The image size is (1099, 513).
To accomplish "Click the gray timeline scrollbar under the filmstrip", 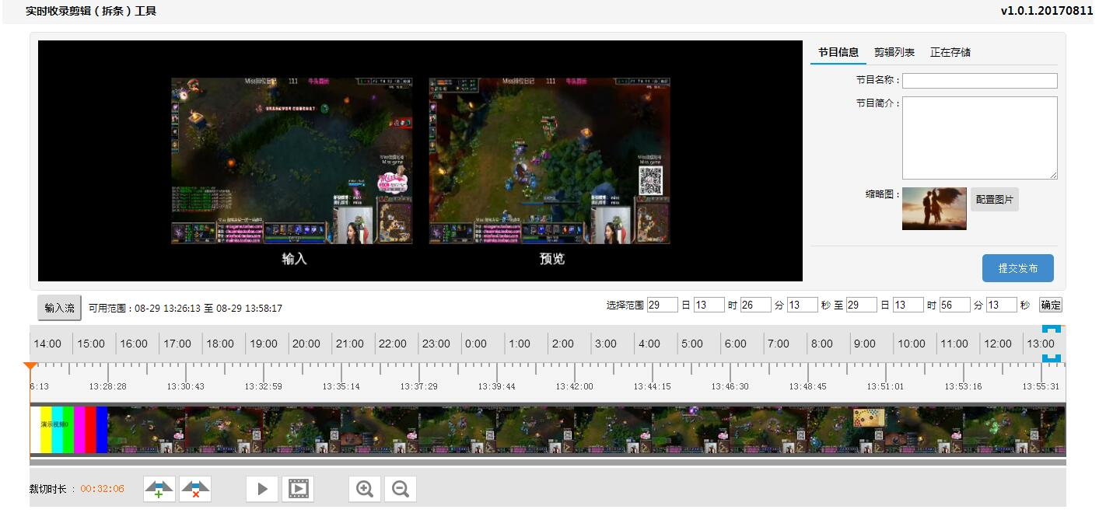I will [548, 462].
